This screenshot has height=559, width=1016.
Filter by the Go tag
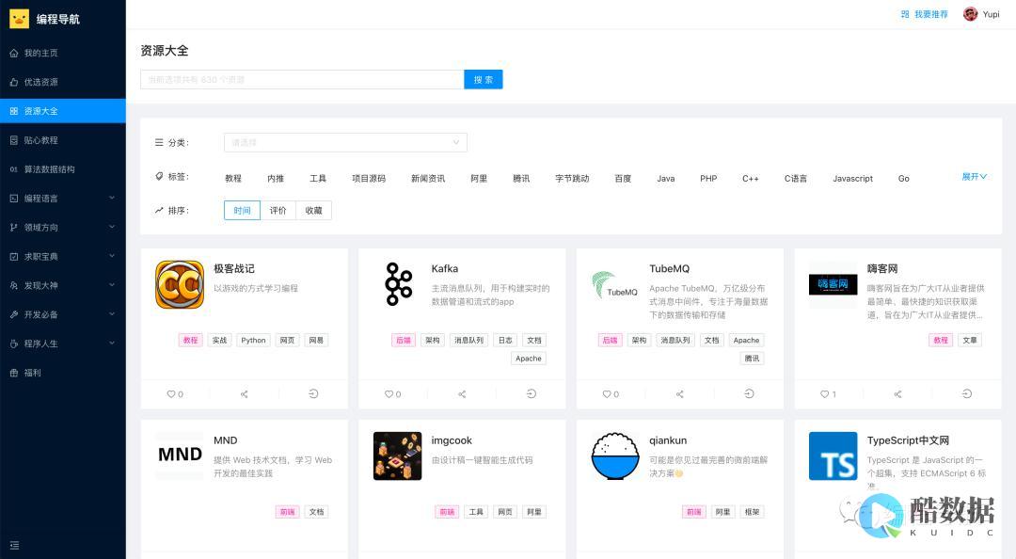pyautogui.click(x=904, y=179)
